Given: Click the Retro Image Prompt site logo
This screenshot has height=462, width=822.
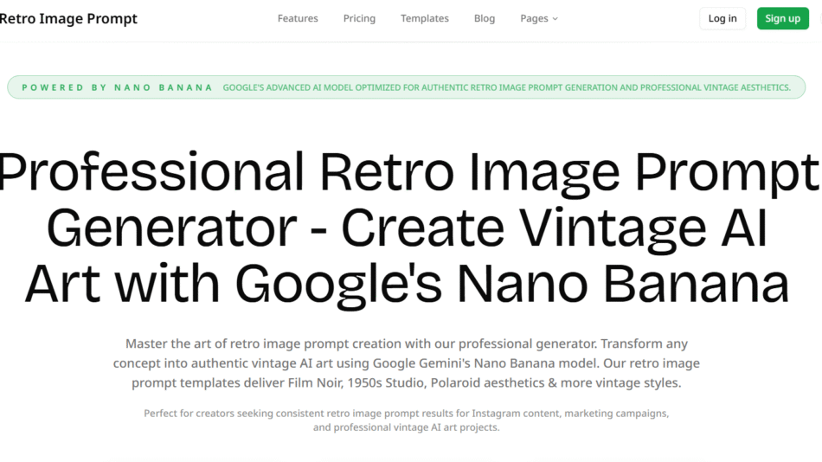Looking at the screenshot, I should (67, 18).
